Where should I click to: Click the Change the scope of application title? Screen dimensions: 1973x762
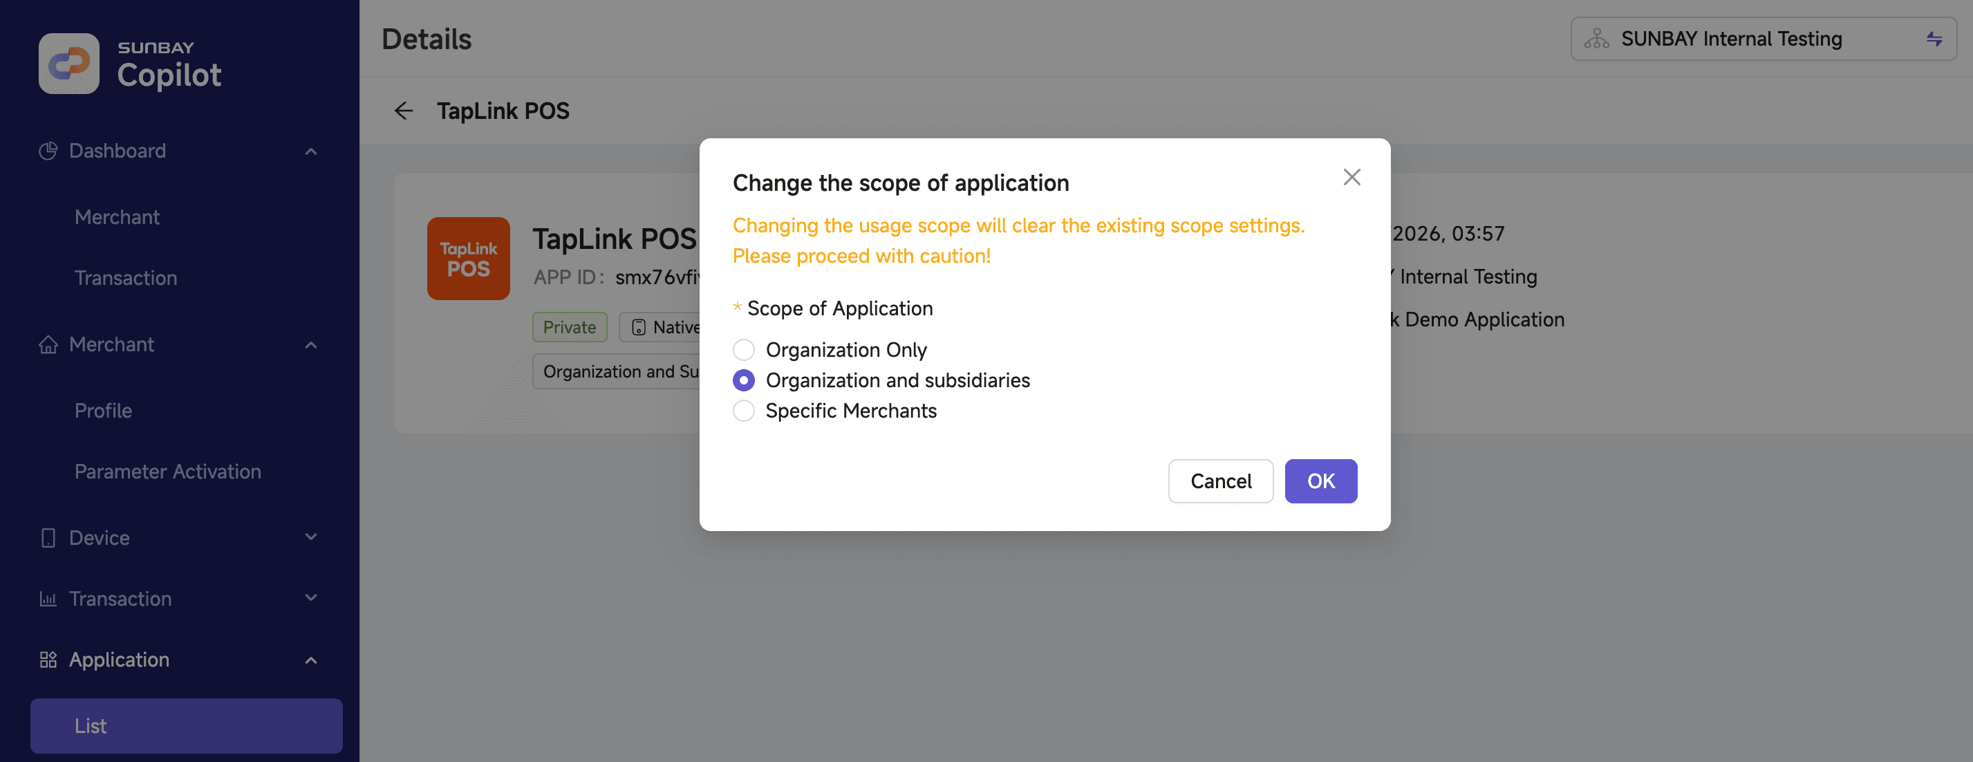tap(901, 183)
